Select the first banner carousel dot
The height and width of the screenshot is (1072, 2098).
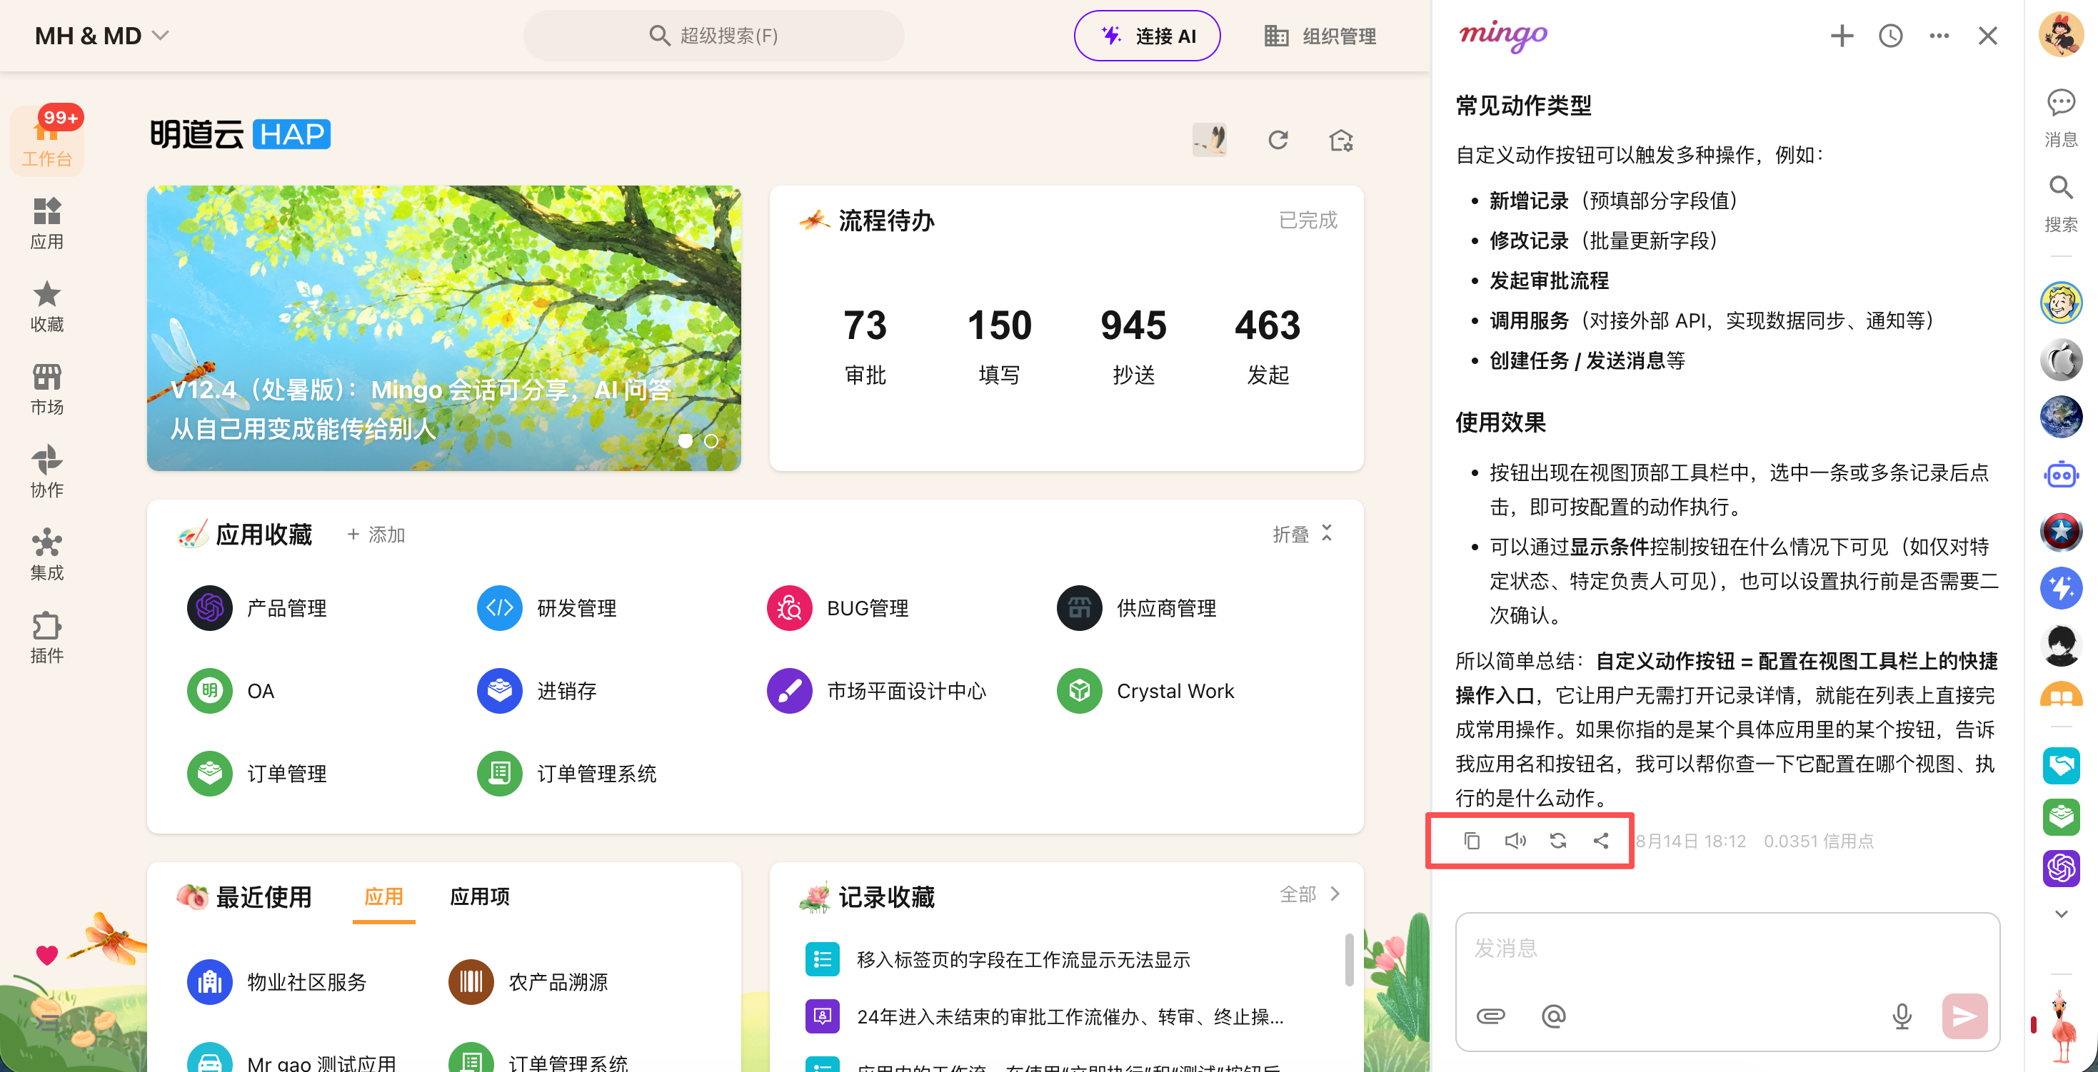[x=686, y=440]
